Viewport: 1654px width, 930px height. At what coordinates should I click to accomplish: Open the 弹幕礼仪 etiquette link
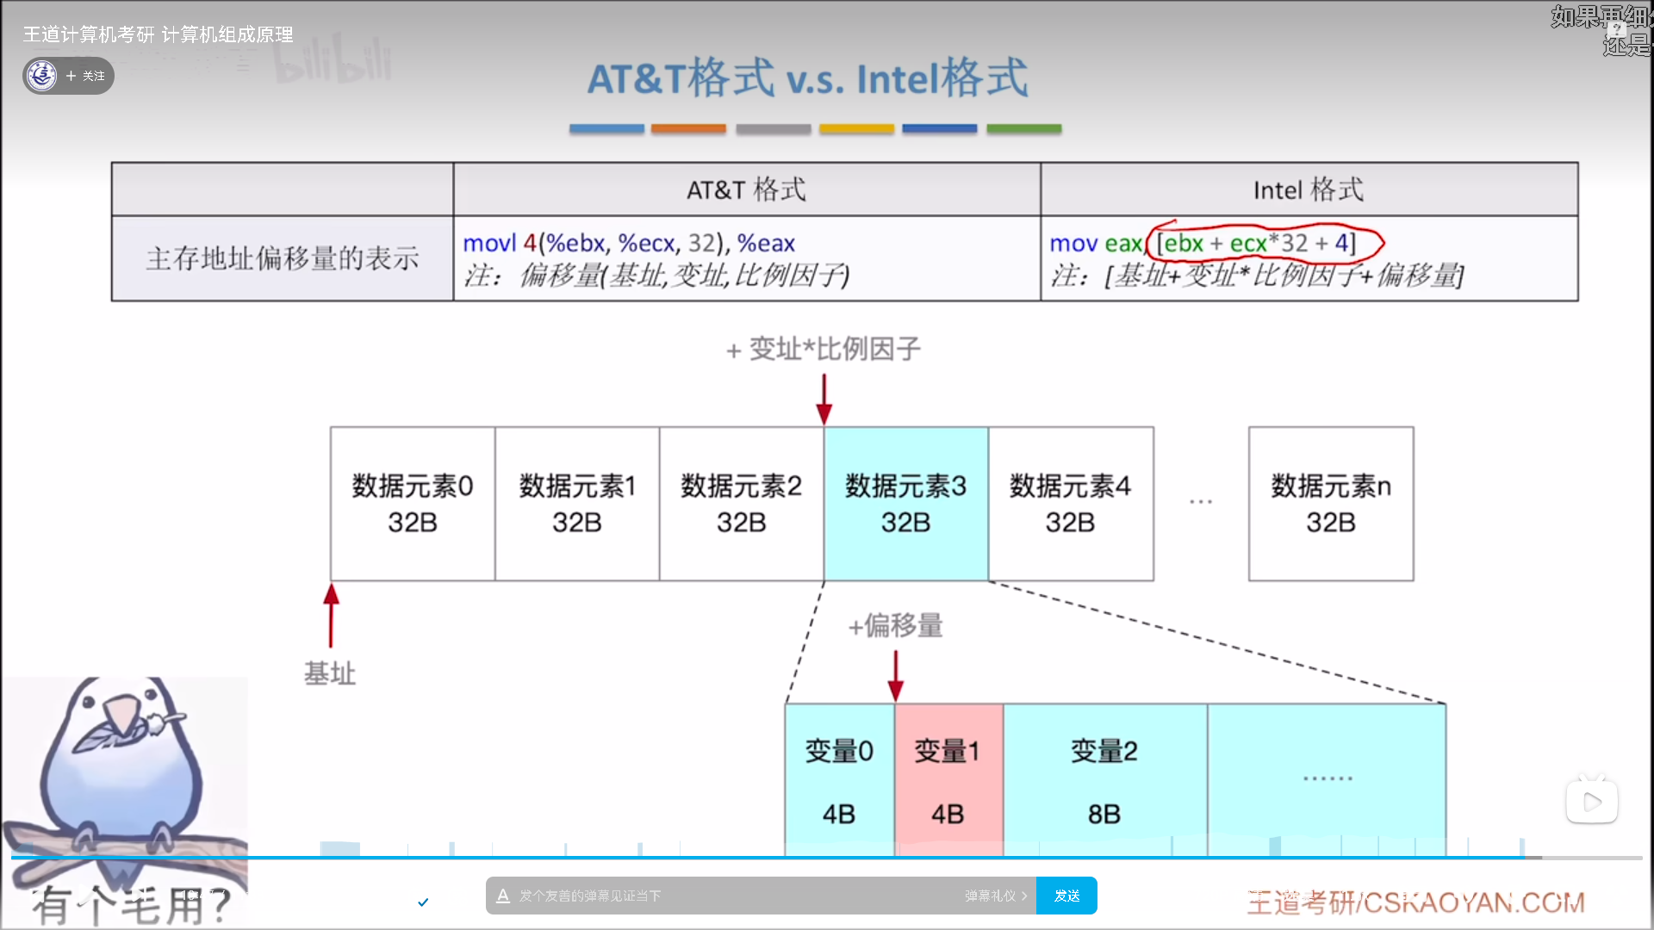coord(996,896)
